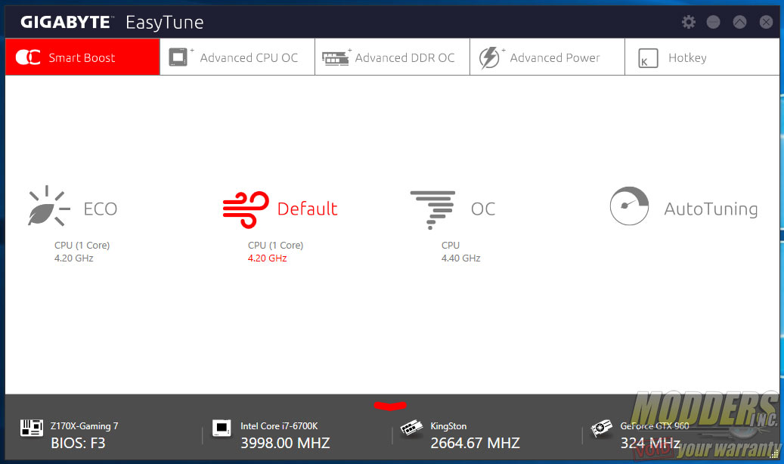Collapse EasyTune with the up-arrow button

739,22
